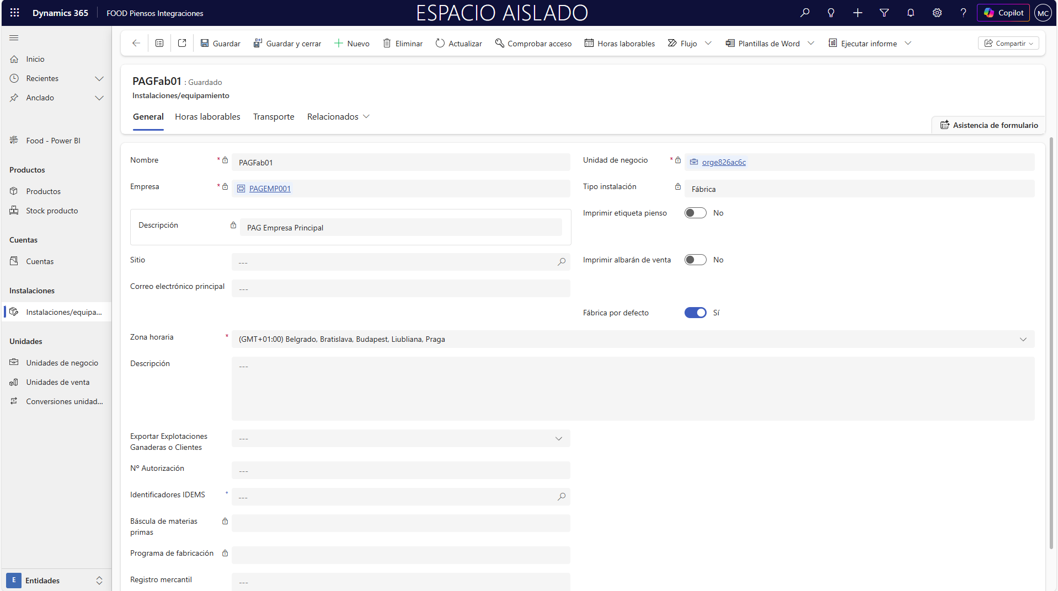The image size is (1058, 591).
Task: Open Exportar Explotaciones Ganaderas dropdown
Action: tap(558, 439)
